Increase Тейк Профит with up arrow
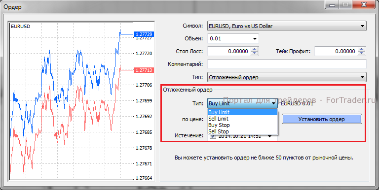Image resolution: width=379 pixels, height=190 pixels. [x=361, y=49]
